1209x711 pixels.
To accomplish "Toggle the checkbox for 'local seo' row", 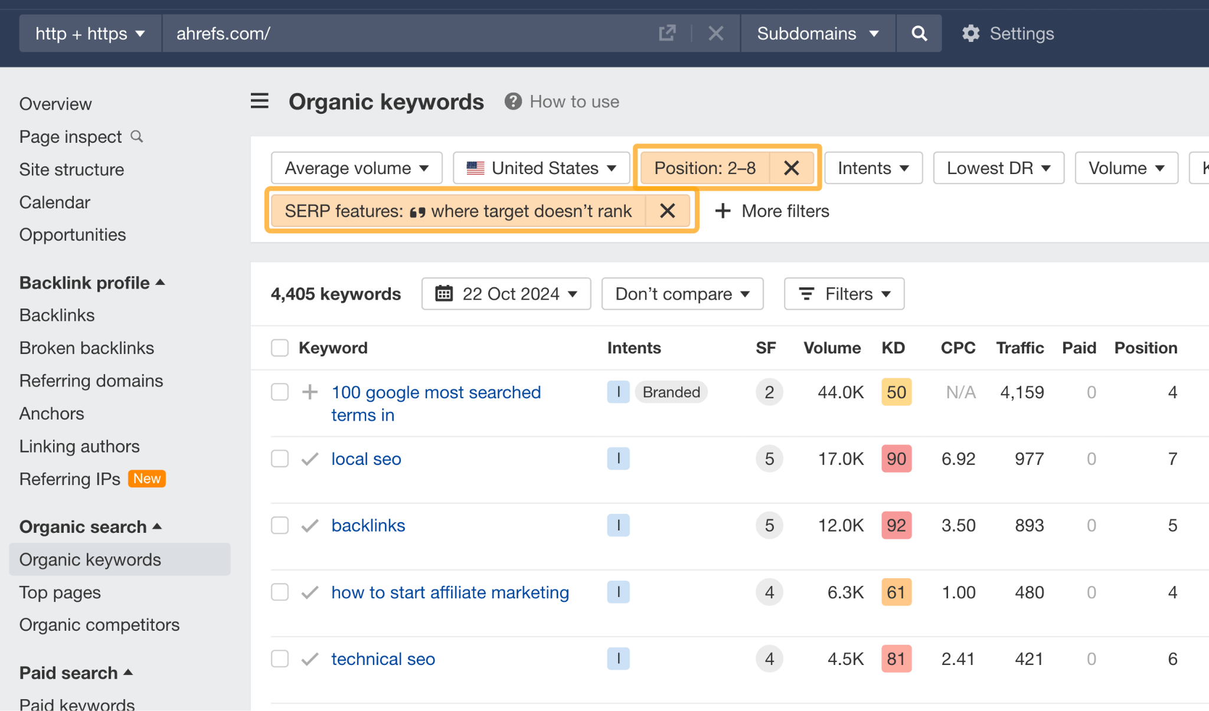I will [x=279, y=459].
